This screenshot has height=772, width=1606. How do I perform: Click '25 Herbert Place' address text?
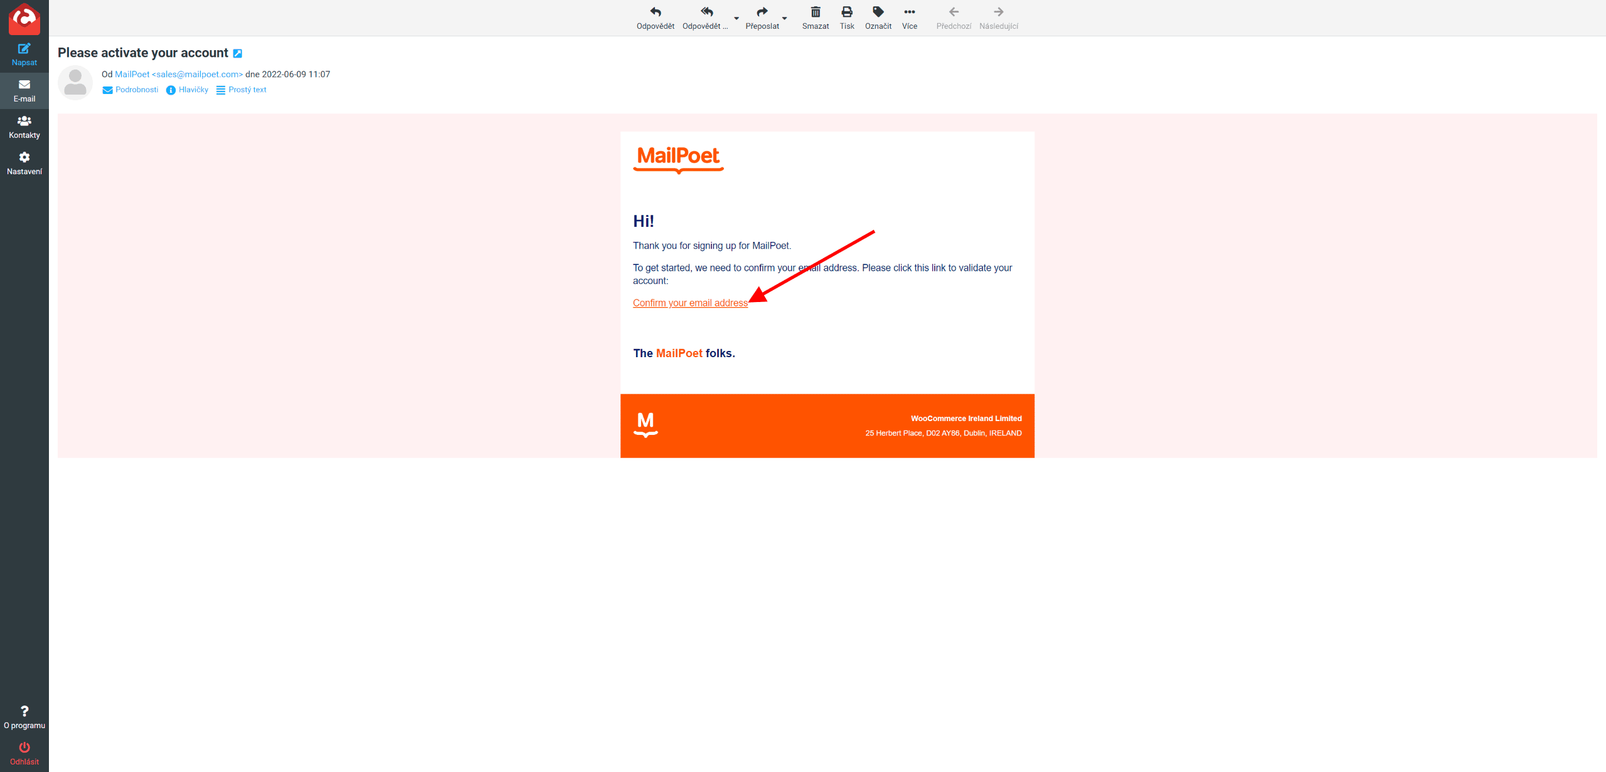point(944,433)
